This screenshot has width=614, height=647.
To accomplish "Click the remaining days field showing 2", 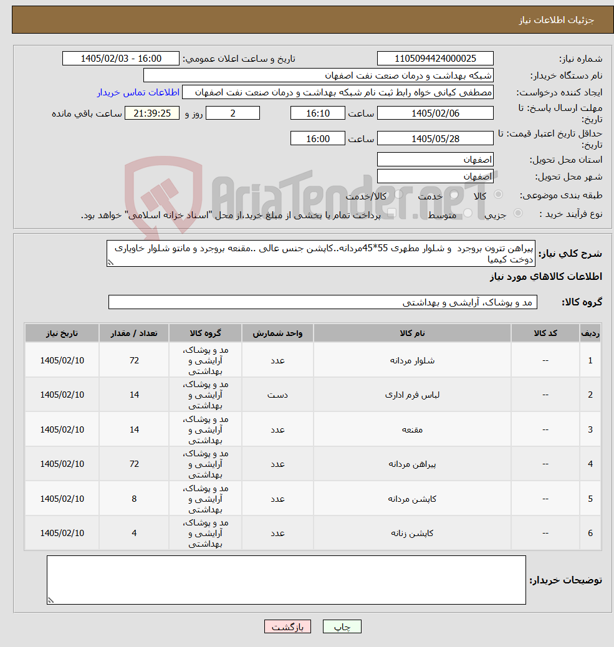I will click(233, 113).
